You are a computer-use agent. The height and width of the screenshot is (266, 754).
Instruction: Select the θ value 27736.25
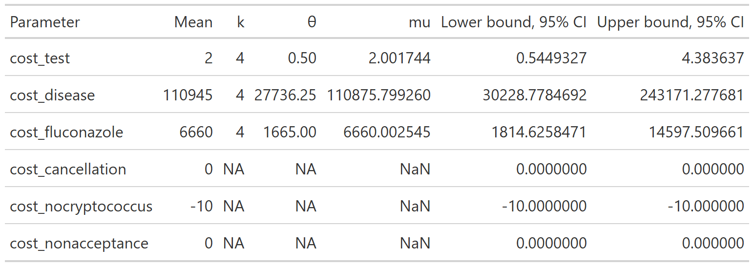(285, 95)
